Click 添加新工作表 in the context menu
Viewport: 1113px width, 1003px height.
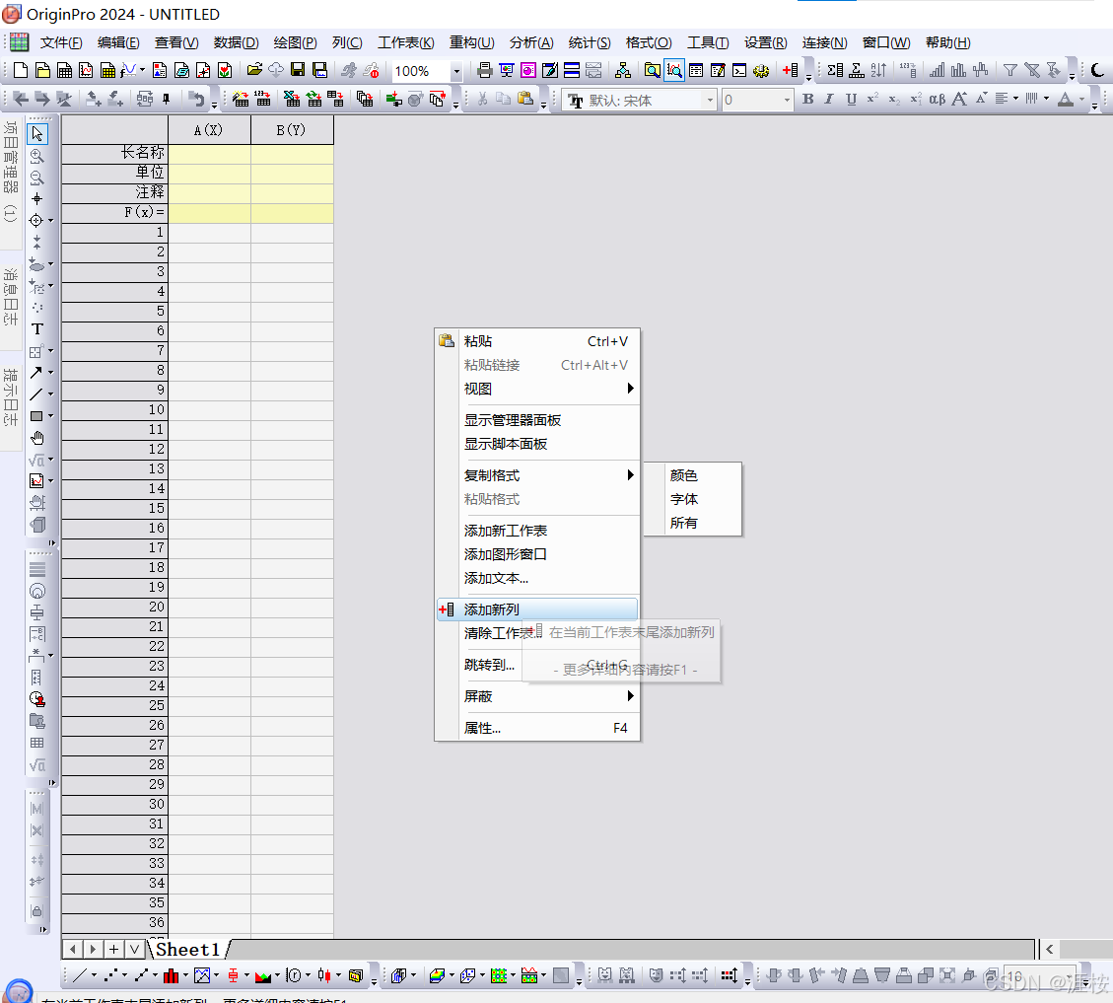click(x=537, y=531)
